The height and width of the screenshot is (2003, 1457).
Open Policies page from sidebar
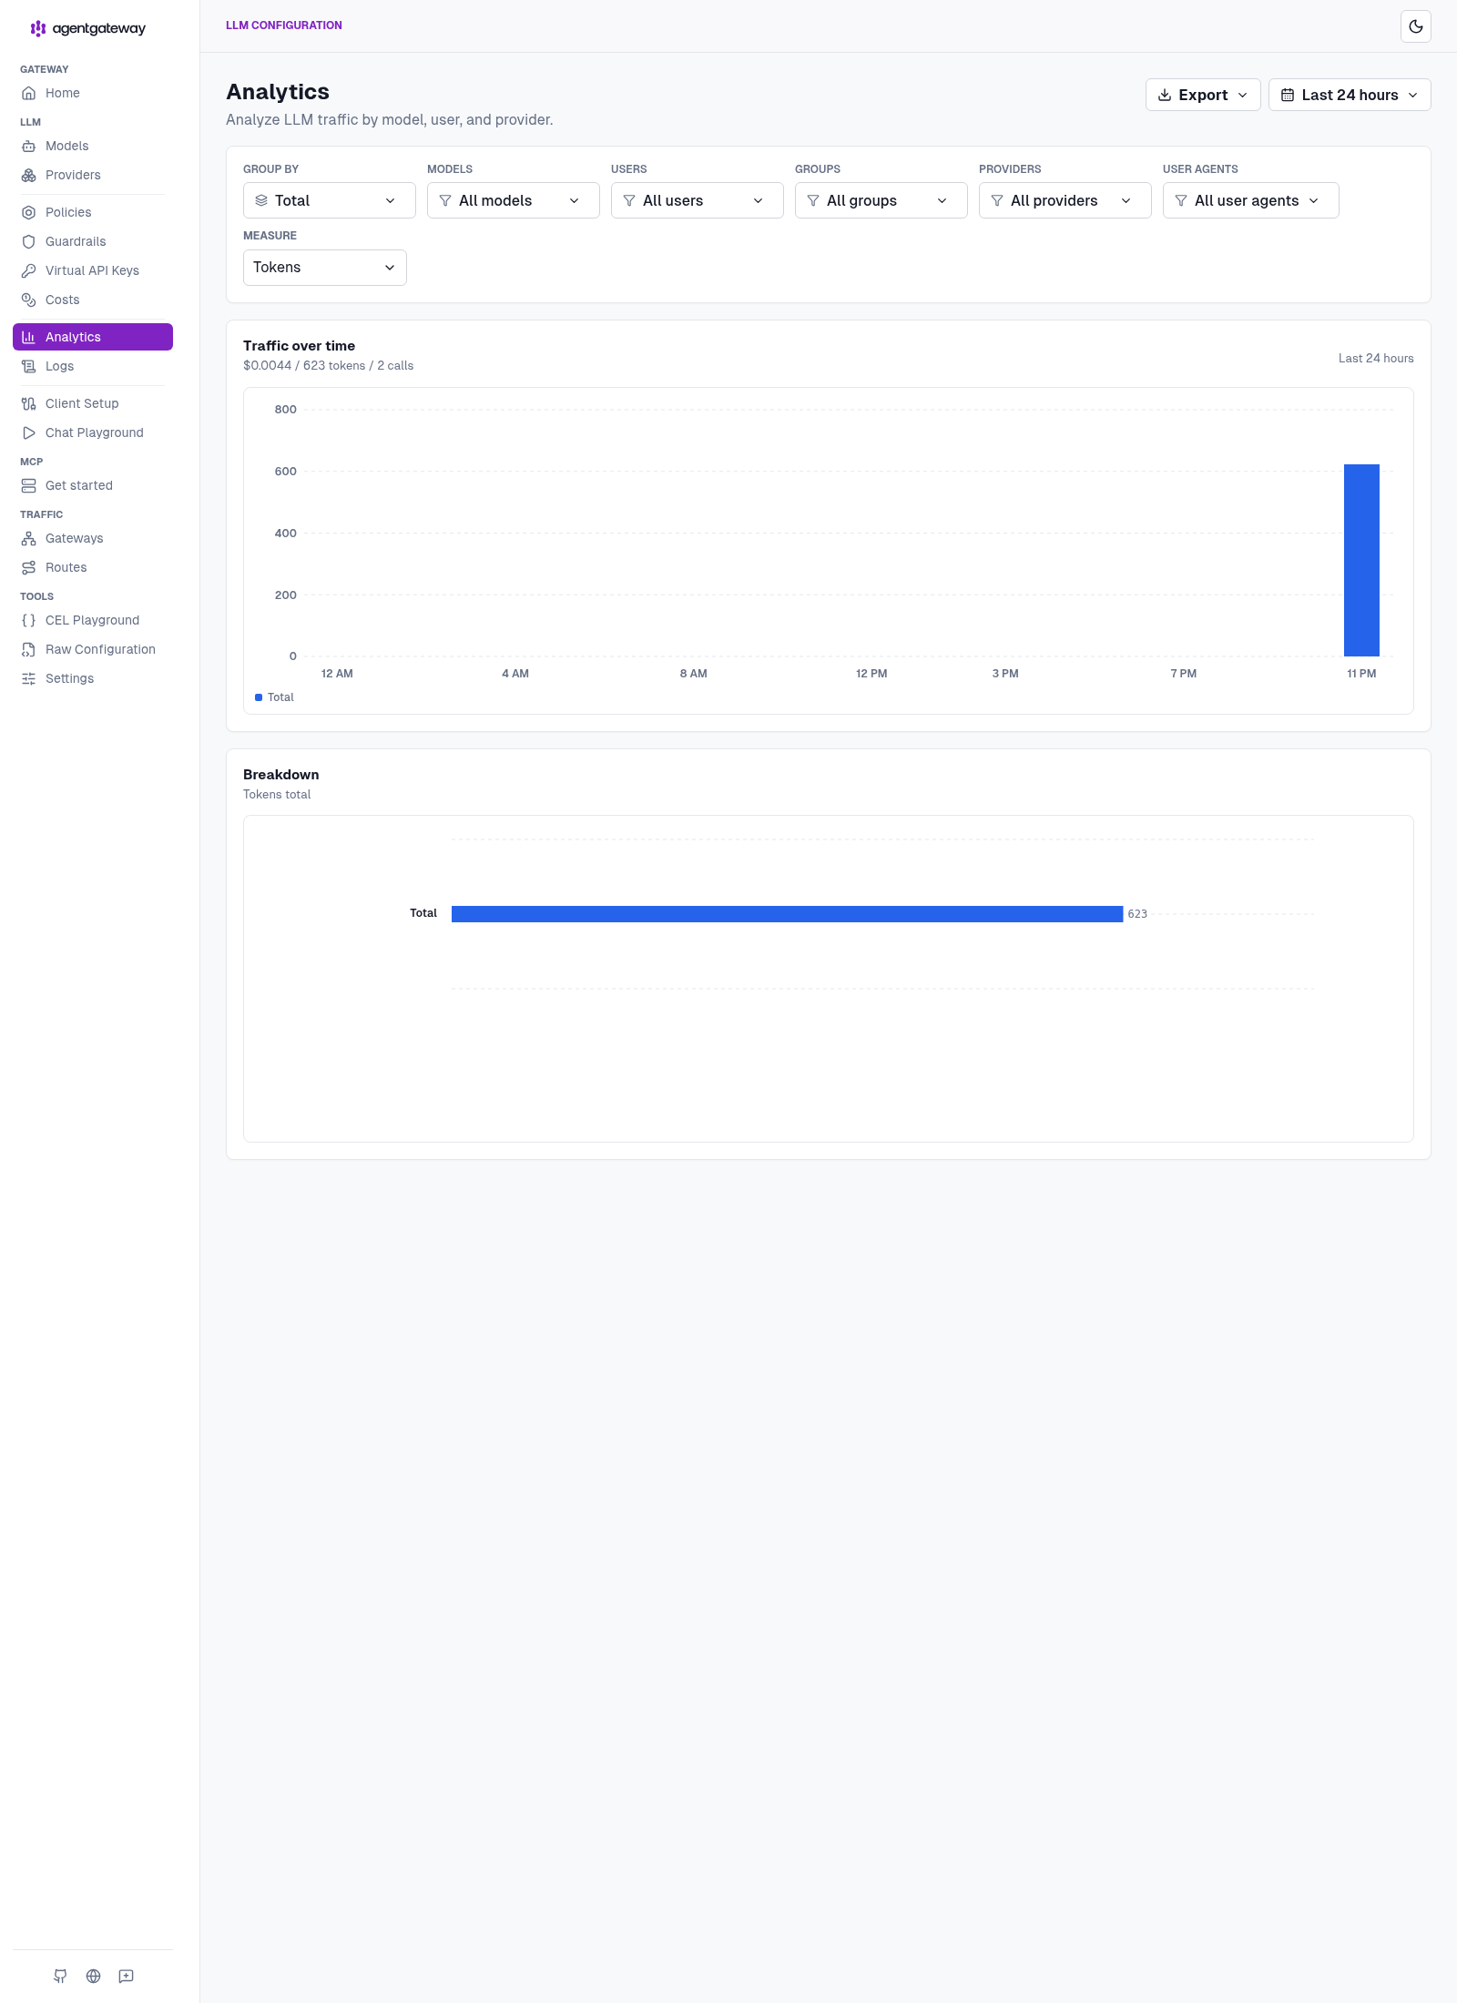(x=93, y=212)
